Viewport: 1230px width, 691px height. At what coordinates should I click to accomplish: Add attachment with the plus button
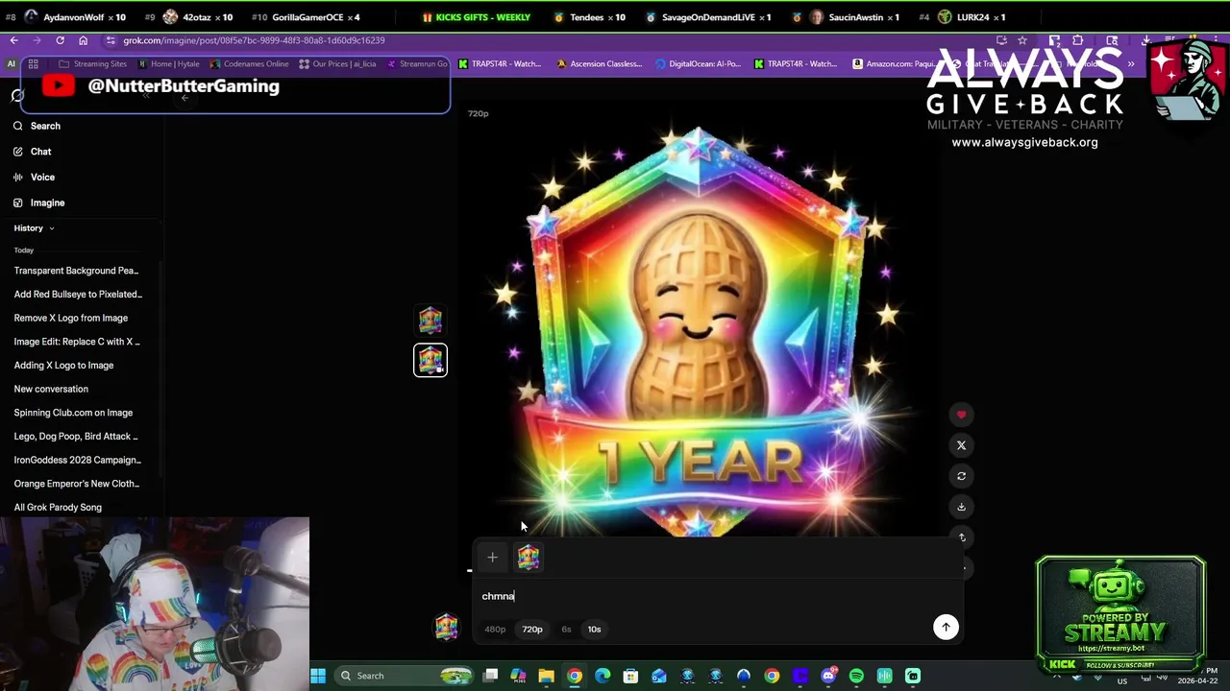tap(492, 558)
